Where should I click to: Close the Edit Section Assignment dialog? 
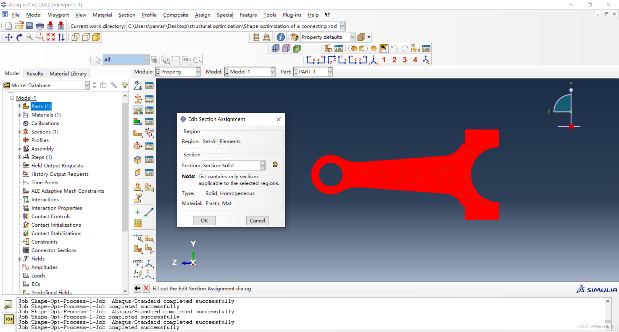coord(279,119)
